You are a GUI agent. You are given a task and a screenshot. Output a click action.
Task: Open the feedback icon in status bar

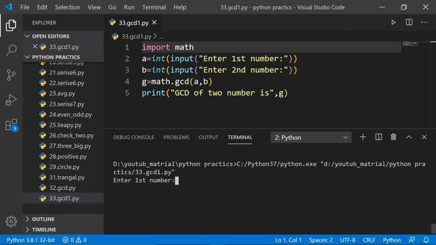411,240
